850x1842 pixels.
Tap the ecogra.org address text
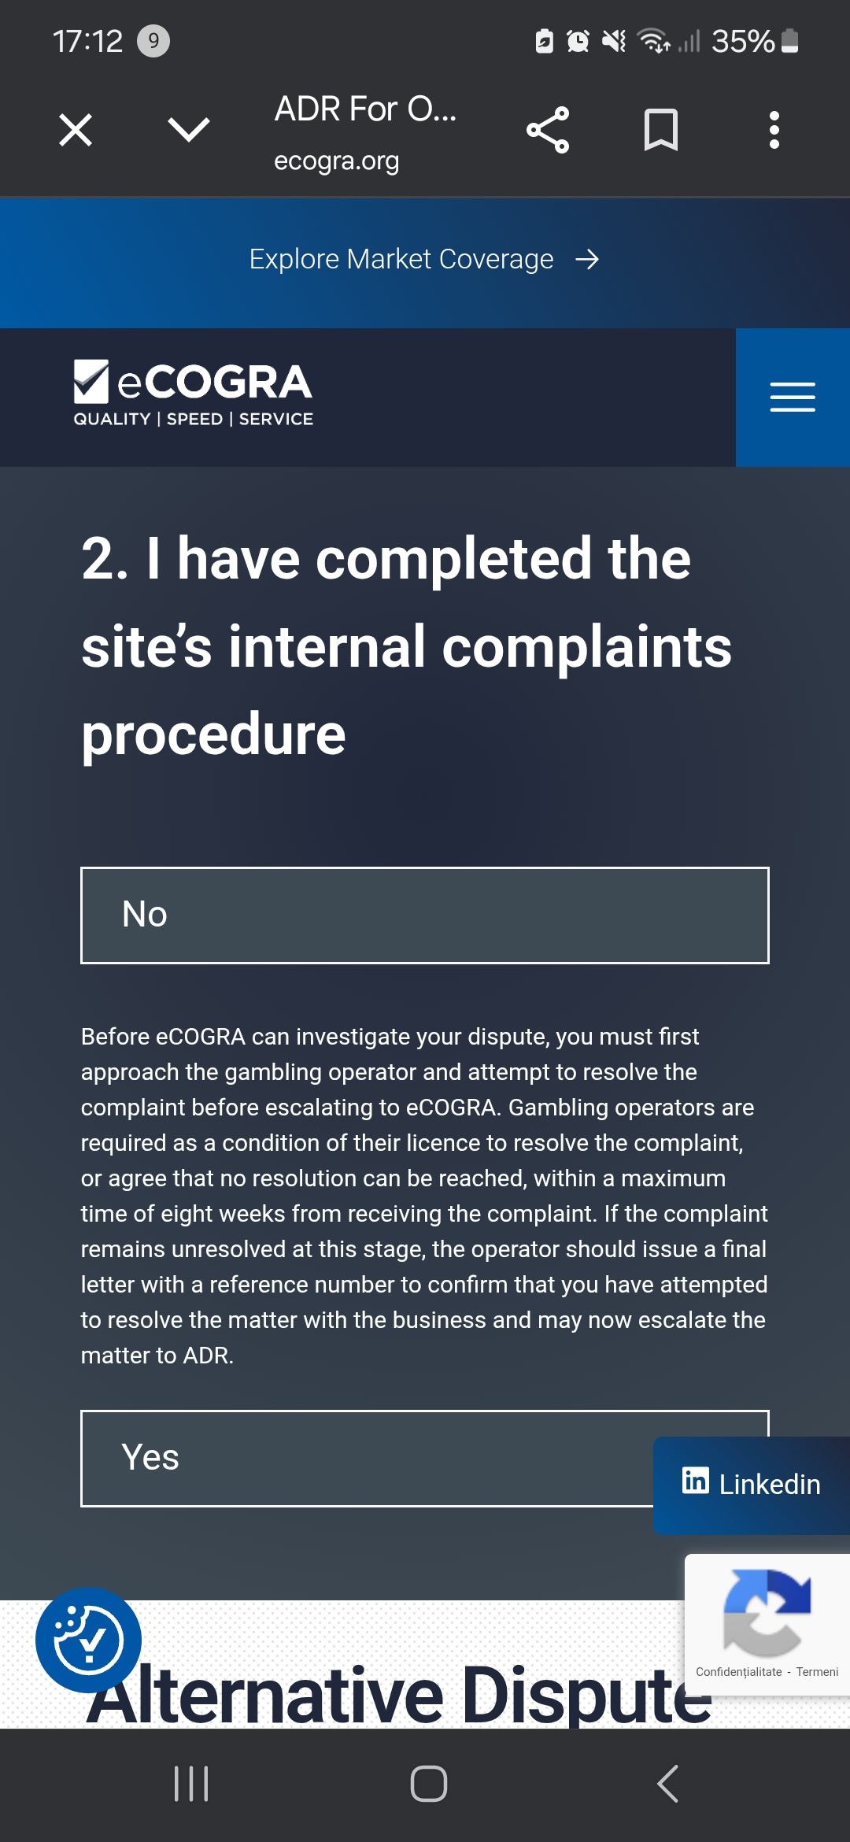(x=337, y=161)
